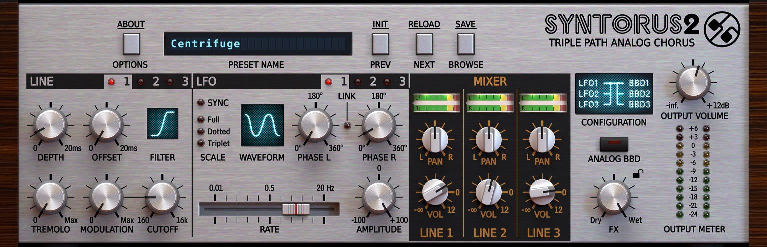Toggle the ANALOG BBD switch

click(x=614, y=144)
